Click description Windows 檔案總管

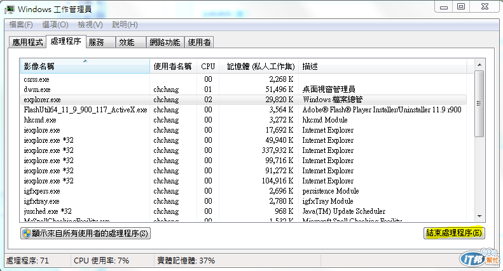(333, 100)
